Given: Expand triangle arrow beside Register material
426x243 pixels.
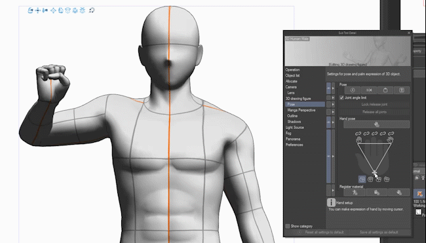Looking at the screenshot, I should tap(334, 191).
